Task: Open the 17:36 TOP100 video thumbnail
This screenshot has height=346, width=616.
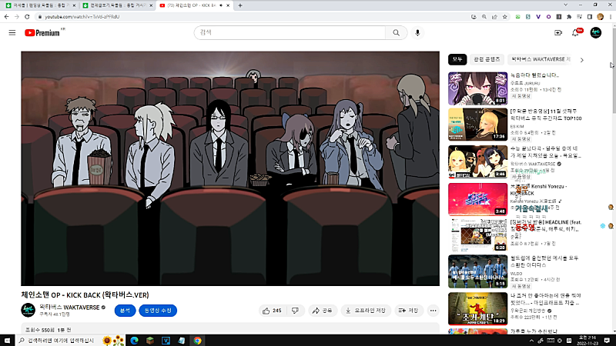Action: pyautogui.click(x=477, y=125)
